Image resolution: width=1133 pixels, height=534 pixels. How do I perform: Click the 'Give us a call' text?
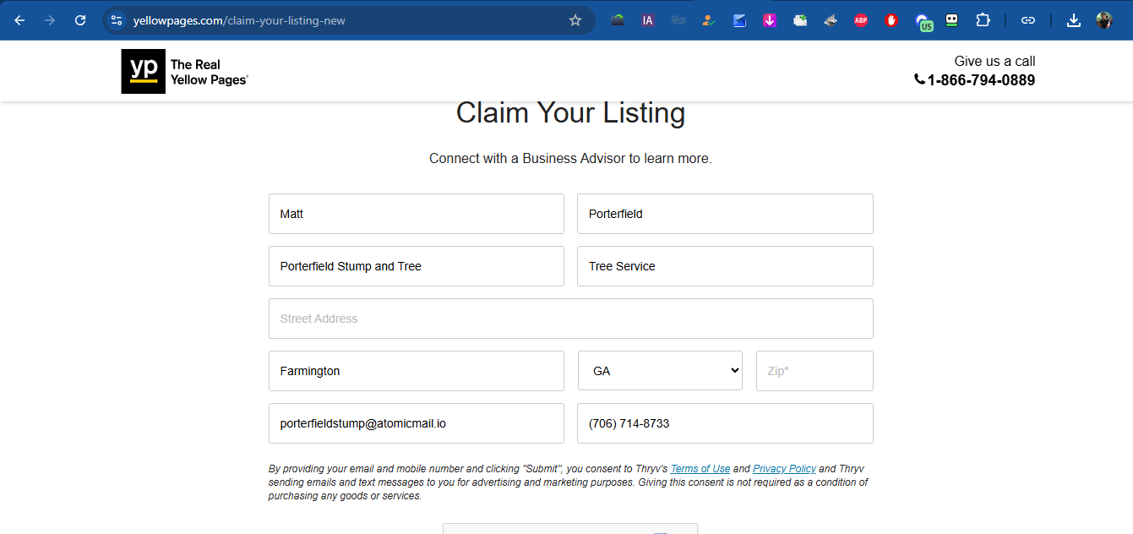point(994,61)
